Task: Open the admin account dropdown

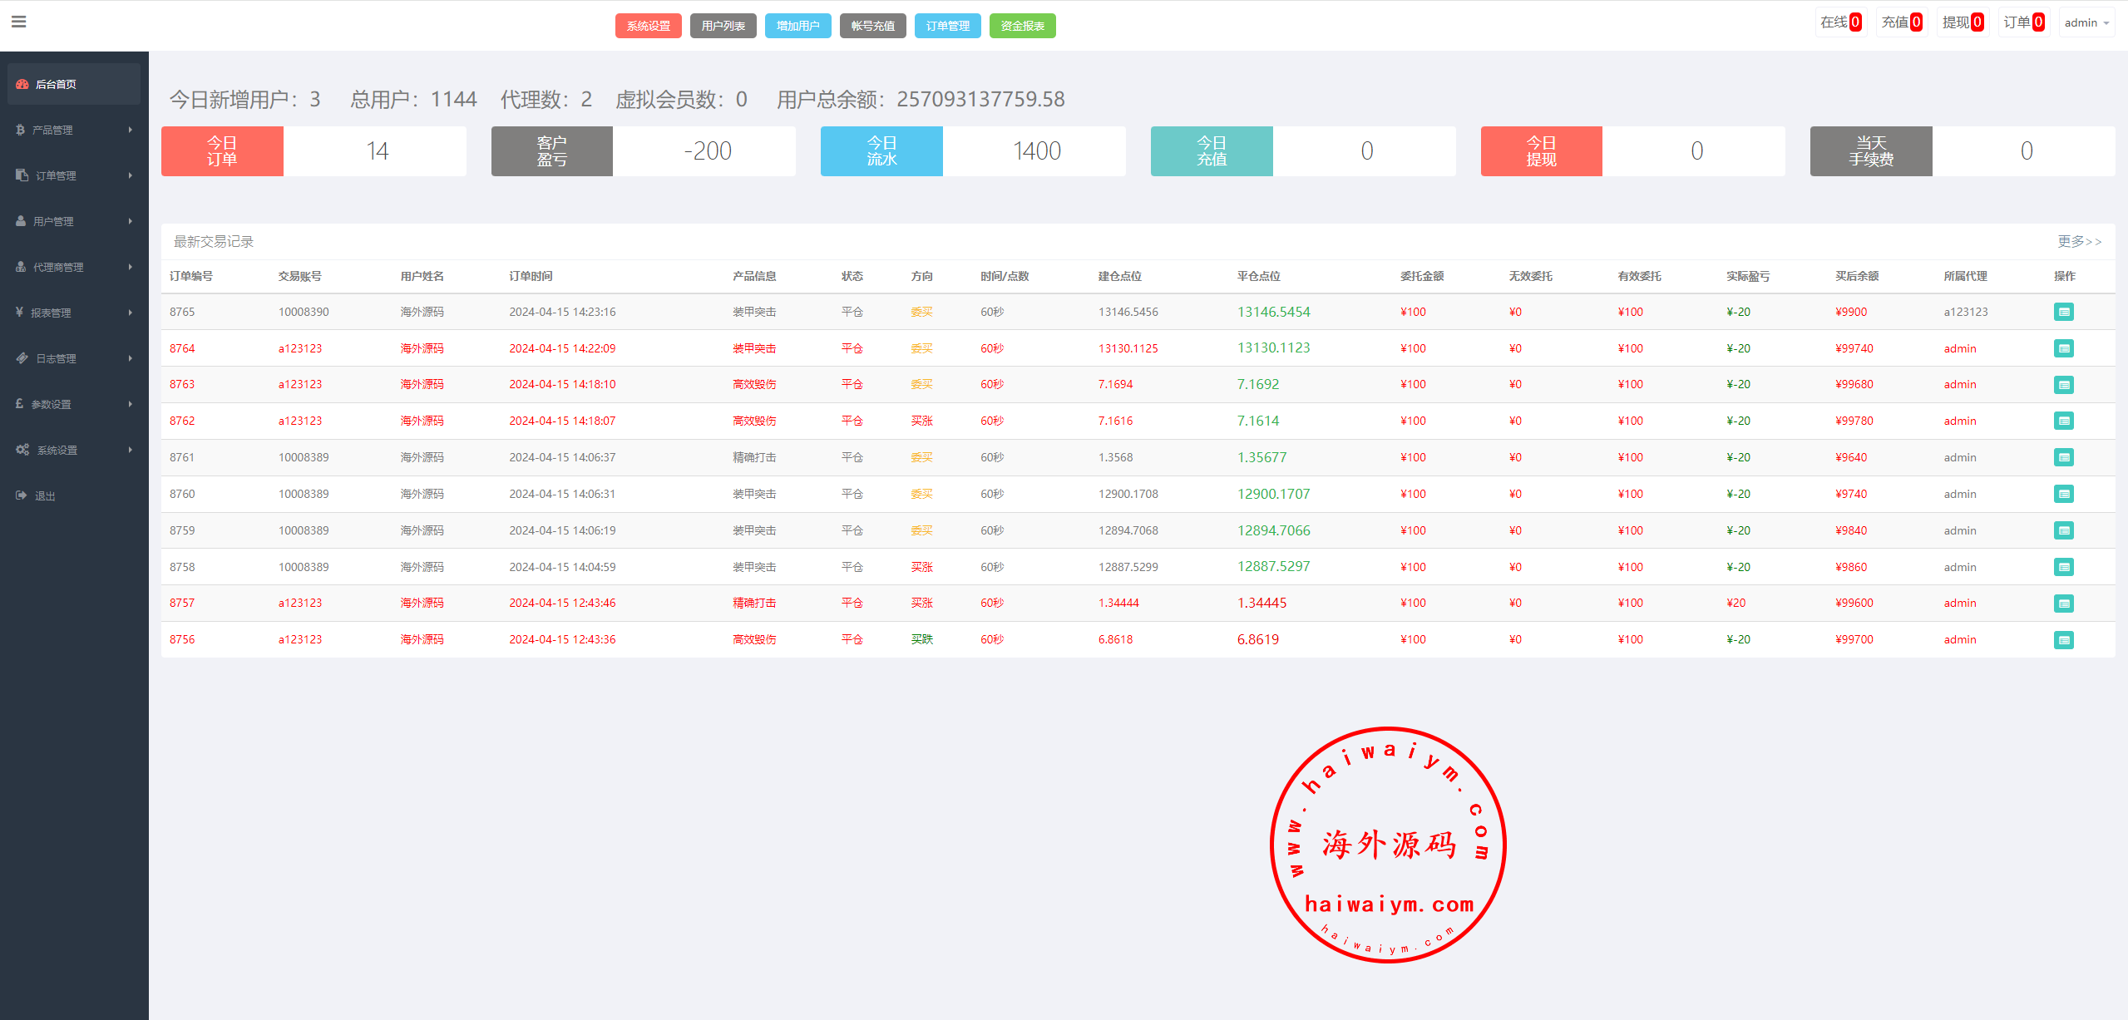Action: coord(2086,22)
